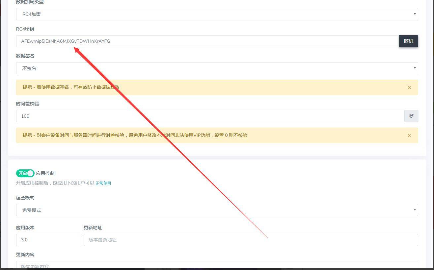Open the 数据加密类型 dropdown showing RC4加密
Viewport: 434px width, 270px height.
tap(217, 14)
